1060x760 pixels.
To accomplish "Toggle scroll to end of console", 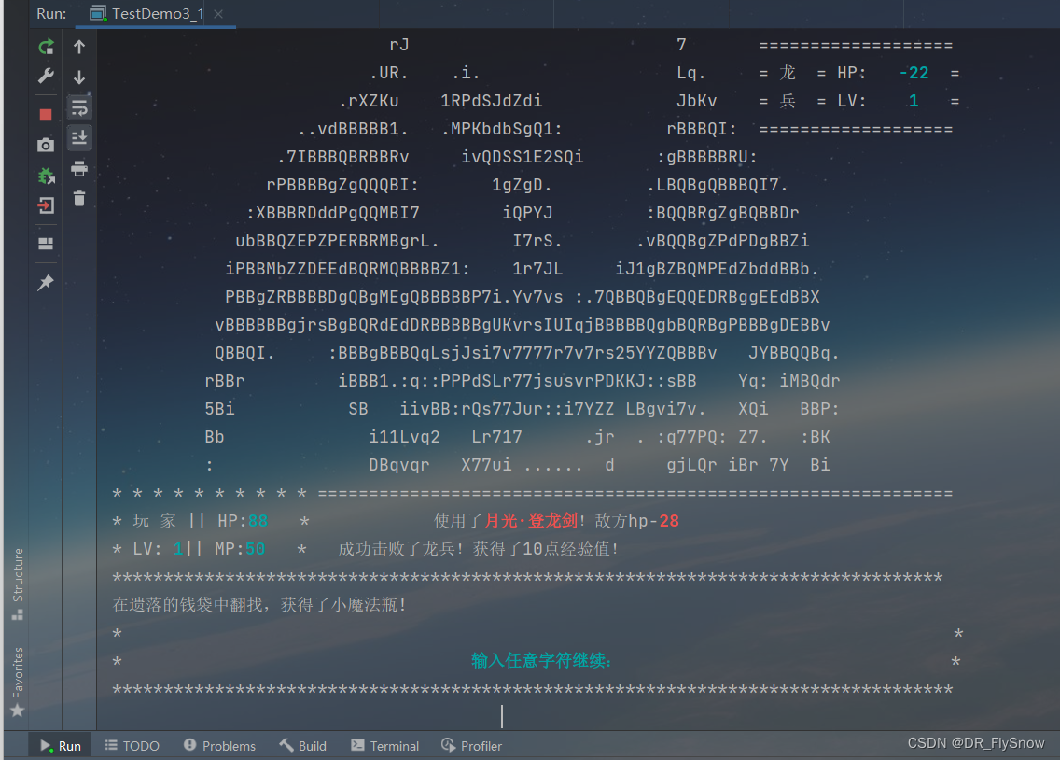I will 79,138.
